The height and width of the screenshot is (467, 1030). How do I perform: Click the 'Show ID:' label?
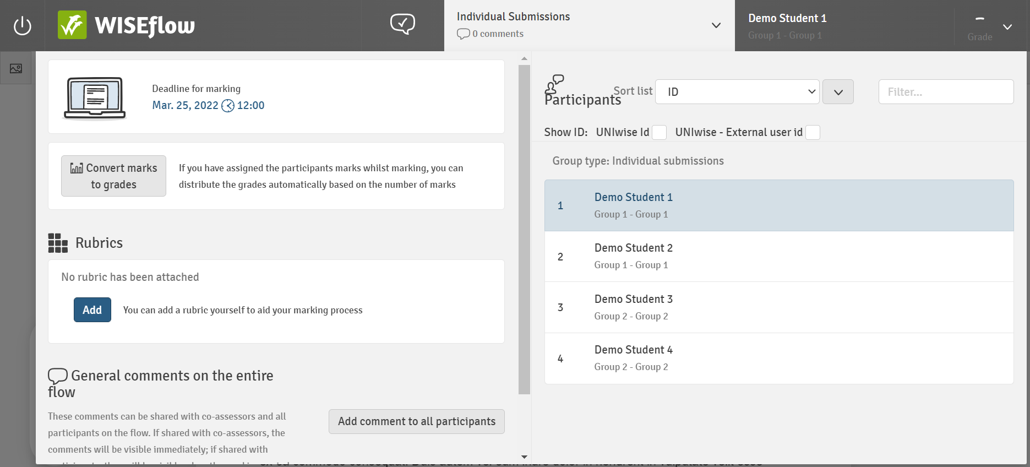pyautogui.click(x=565, y=132)
